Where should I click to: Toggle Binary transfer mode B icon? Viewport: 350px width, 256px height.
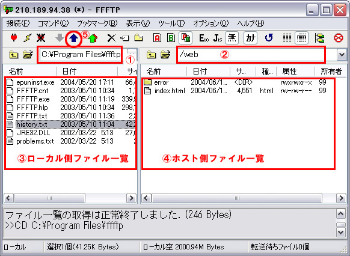coord(171,38)
